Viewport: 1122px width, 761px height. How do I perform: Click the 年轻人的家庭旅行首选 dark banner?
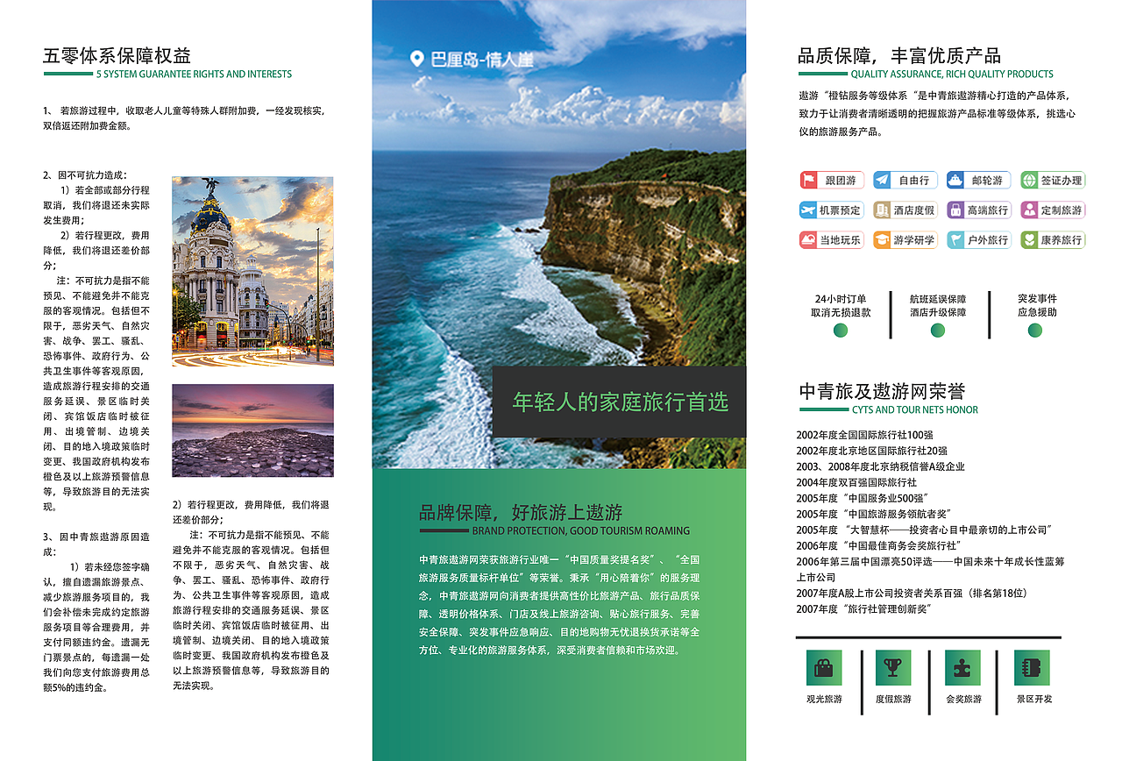click(x=619, y=402)
